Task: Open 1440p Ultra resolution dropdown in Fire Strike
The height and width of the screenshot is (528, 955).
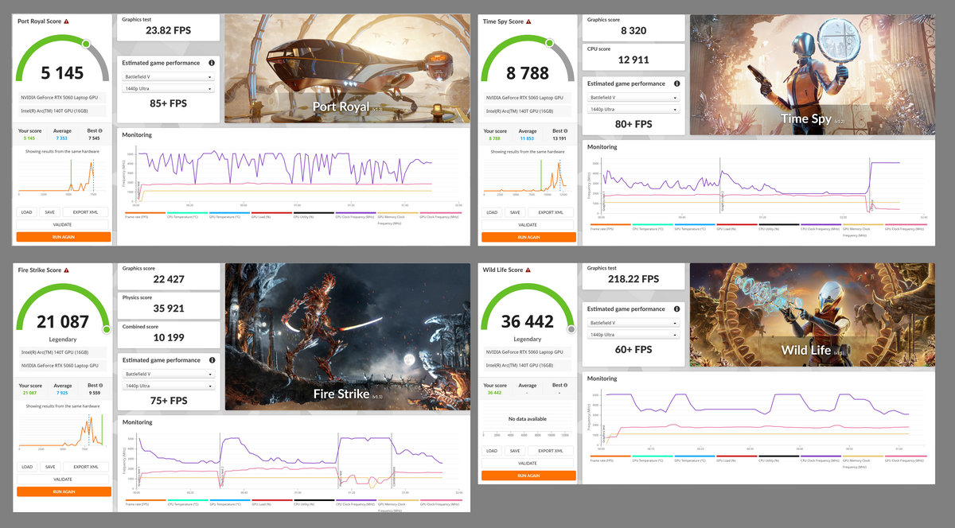Action: [168, 386]
